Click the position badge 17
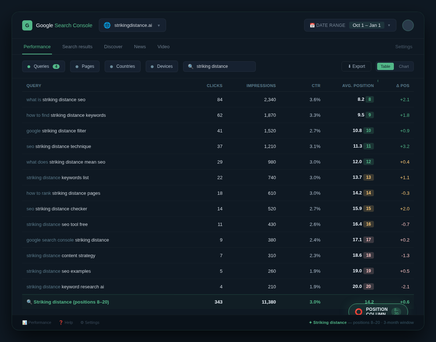 tap(368, 240)
